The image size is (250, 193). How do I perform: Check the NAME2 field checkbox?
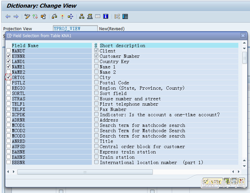point(8,72)
